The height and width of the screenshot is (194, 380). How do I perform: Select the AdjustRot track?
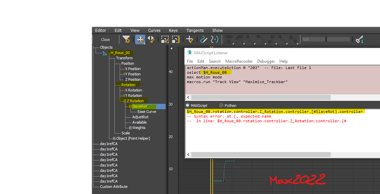(x=140, y=117)
